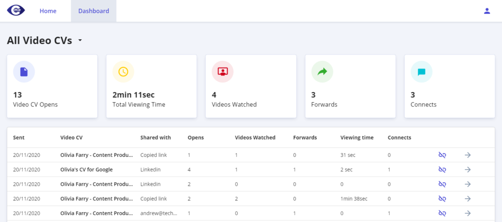Screen dimensions: 502x222
Task: Click the Shared with column header
Action: click(155, 138)
